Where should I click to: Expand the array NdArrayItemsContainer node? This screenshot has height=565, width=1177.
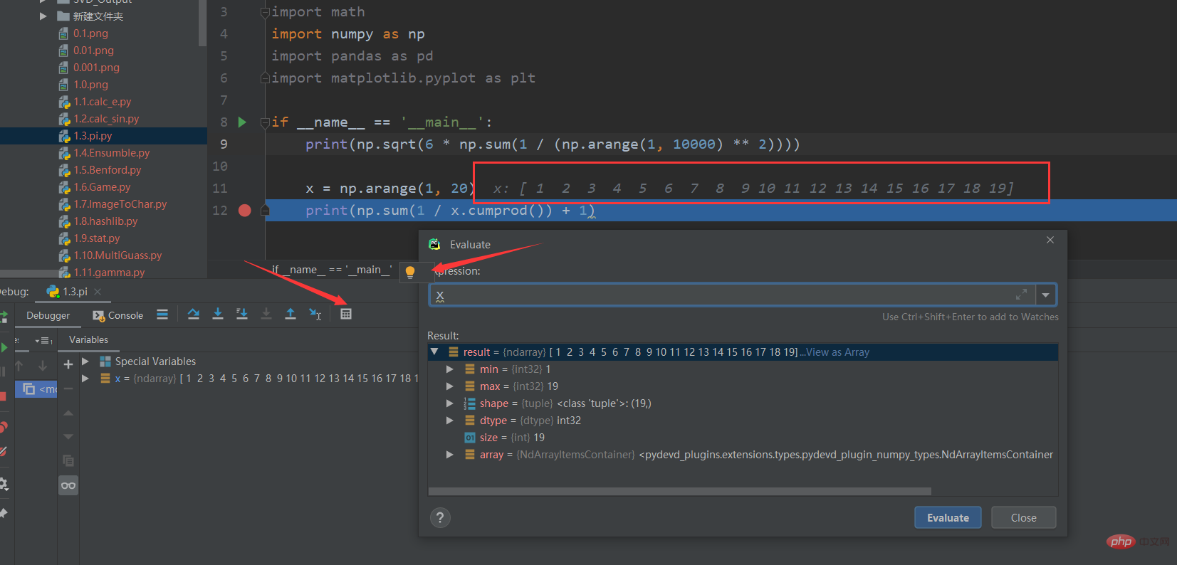click(x=449, y=454)
